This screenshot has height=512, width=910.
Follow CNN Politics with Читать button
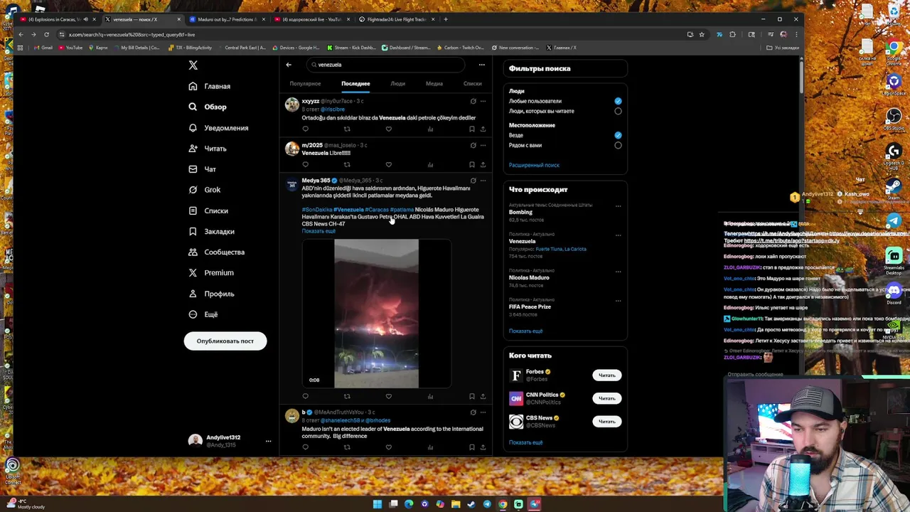pyautogui.click(x=606, y=398)
